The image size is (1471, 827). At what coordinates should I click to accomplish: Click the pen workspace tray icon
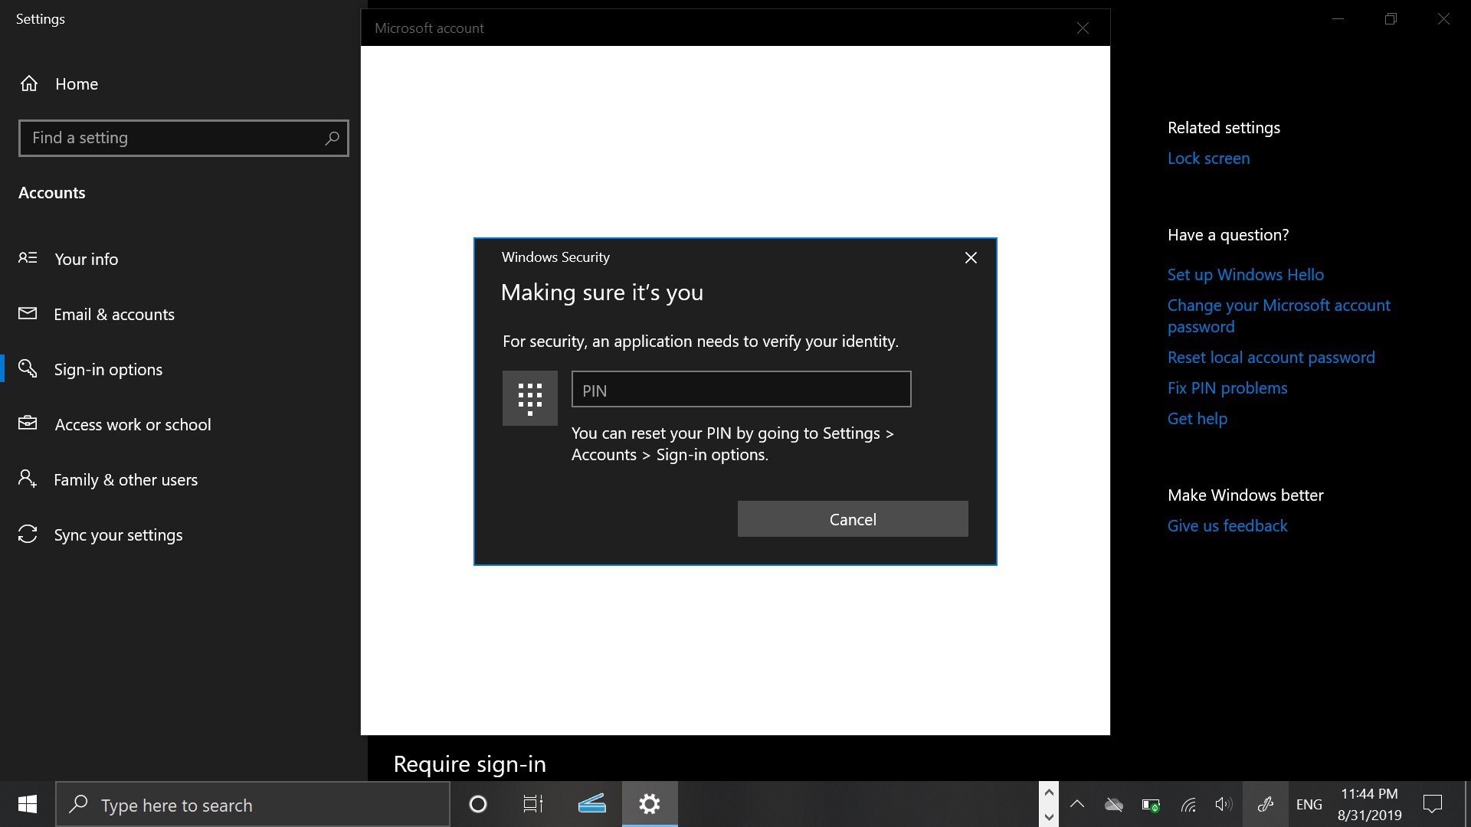[x=1265, y=804]
